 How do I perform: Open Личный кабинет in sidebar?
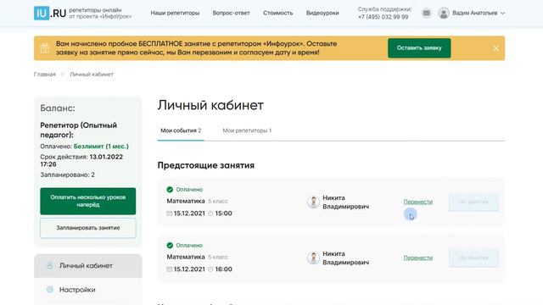[x=88, y=265]
